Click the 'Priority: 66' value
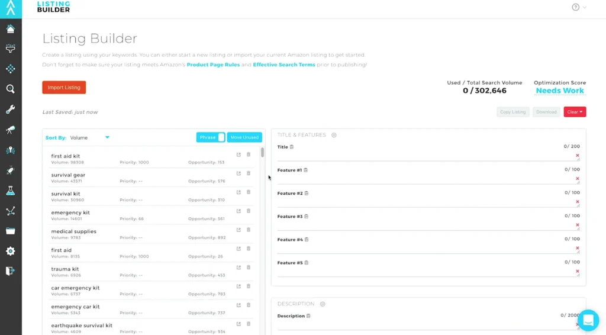The width and height of the screenshot is (606, 335). pos(131,218)
